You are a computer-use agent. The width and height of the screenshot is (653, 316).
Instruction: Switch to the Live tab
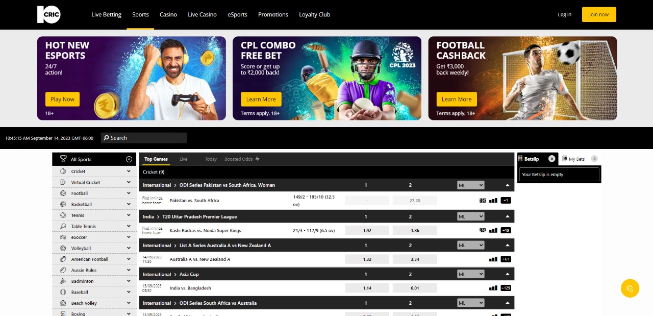tap(184, 159)
